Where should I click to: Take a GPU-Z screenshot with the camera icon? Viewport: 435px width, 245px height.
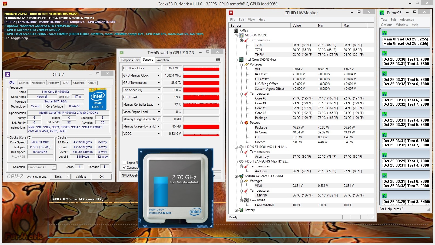pyautogui.click(x=218, y=60)
